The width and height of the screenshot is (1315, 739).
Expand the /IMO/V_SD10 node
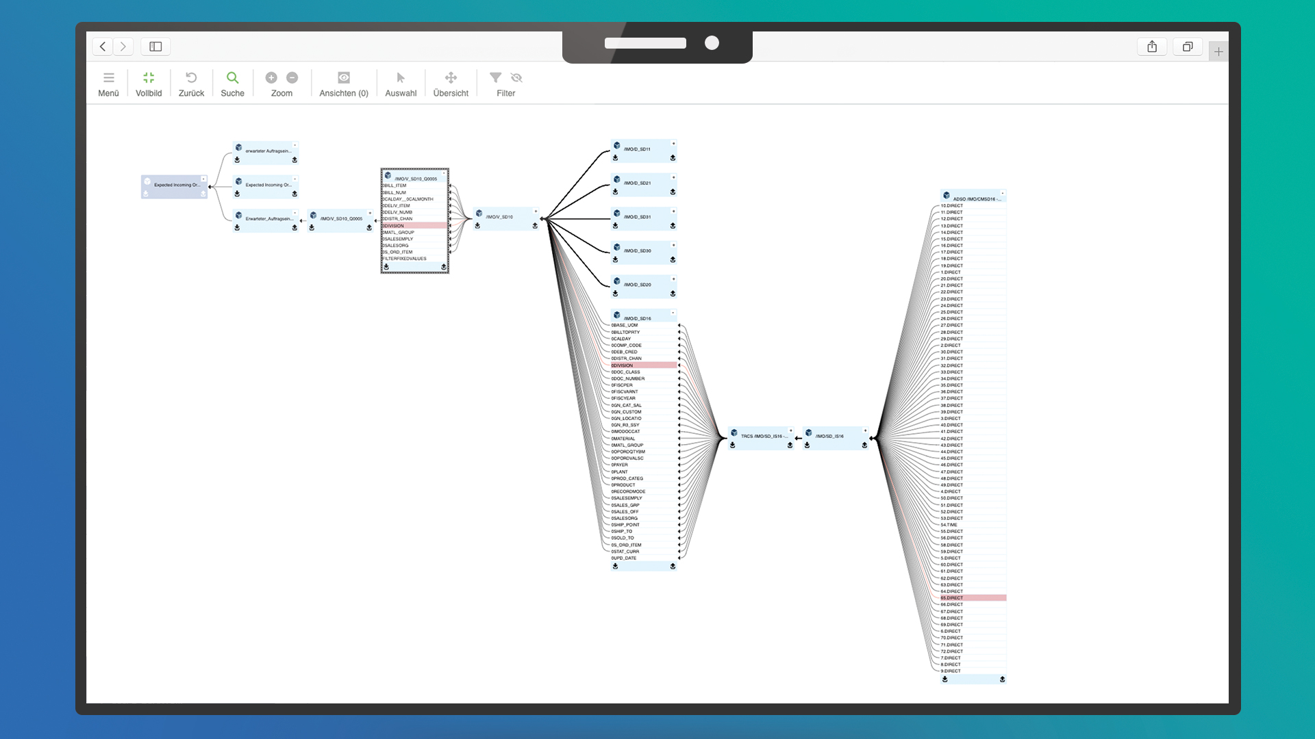pyautogui.click(x=536, y=211)
